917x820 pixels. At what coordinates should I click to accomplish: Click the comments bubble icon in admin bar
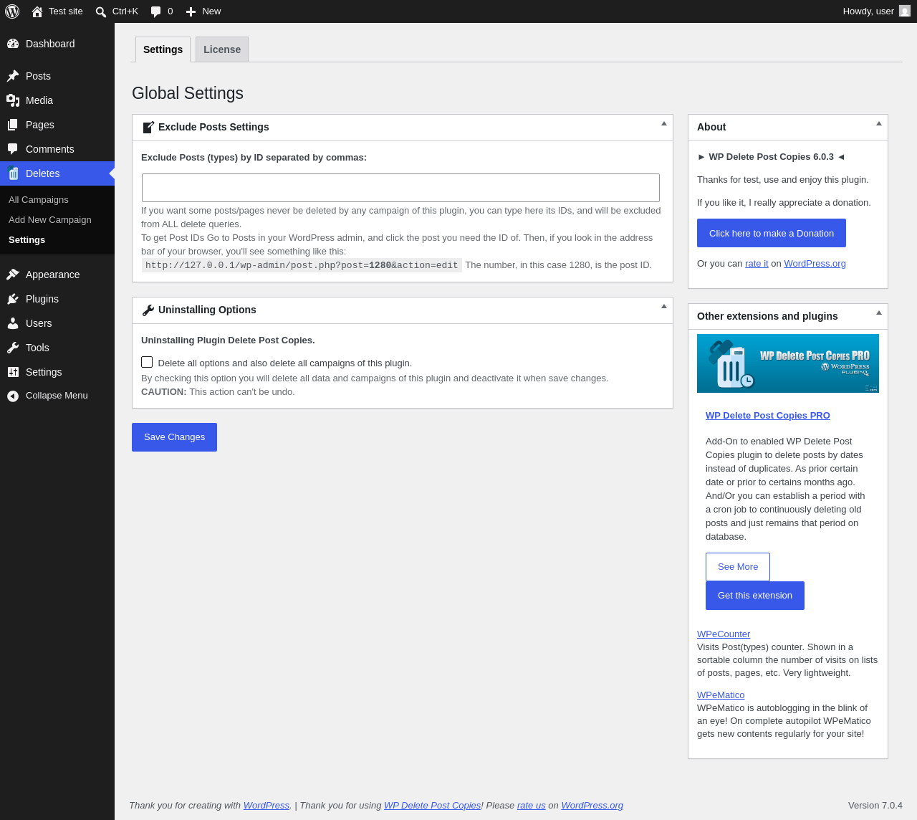(x=156, y=11)
